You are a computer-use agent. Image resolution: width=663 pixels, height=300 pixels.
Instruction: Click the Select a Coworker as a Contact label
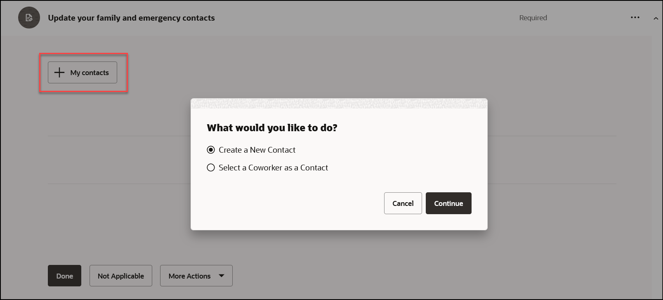click(x=273, y=168)
